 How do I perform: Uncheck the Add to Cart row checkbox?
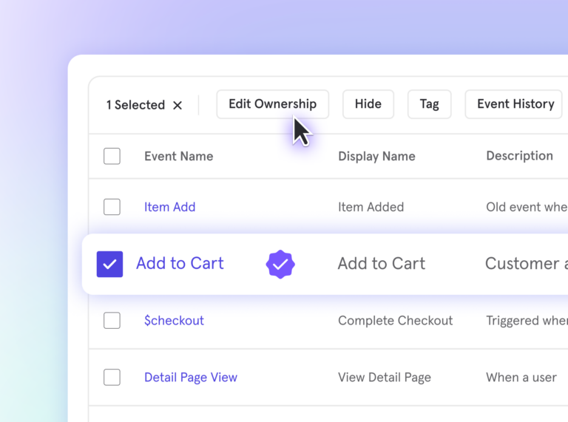[x=109, y=264]
